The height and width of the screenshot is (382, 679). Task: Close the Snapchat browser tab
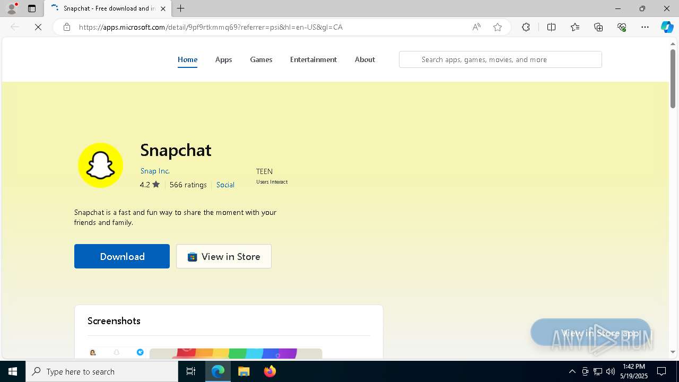(x=163, y=8)
